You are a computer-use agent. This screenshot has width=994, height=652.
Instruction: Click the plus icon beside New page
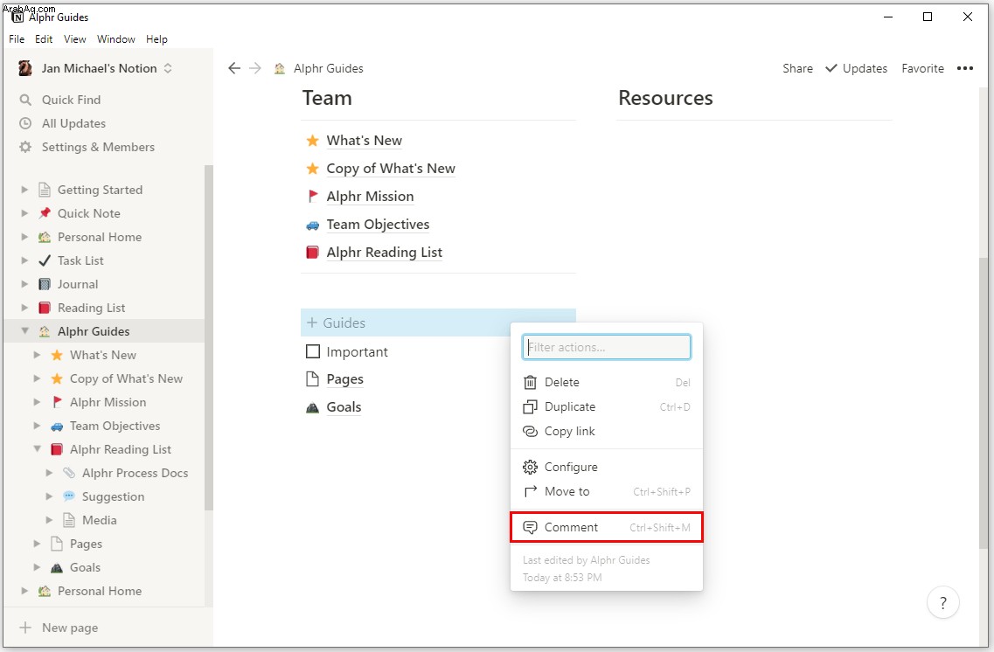click(25, 628)
